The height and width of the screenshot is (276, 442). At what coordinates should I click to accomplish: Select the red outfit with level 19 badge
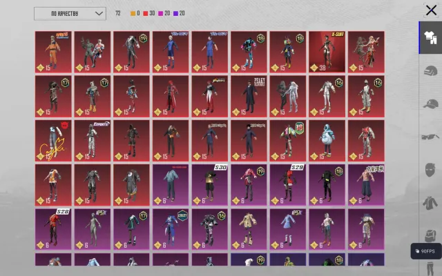[131, 52]
